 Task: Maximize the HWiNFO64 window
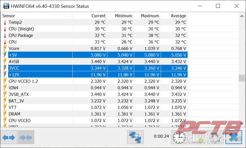pos(218,6)
